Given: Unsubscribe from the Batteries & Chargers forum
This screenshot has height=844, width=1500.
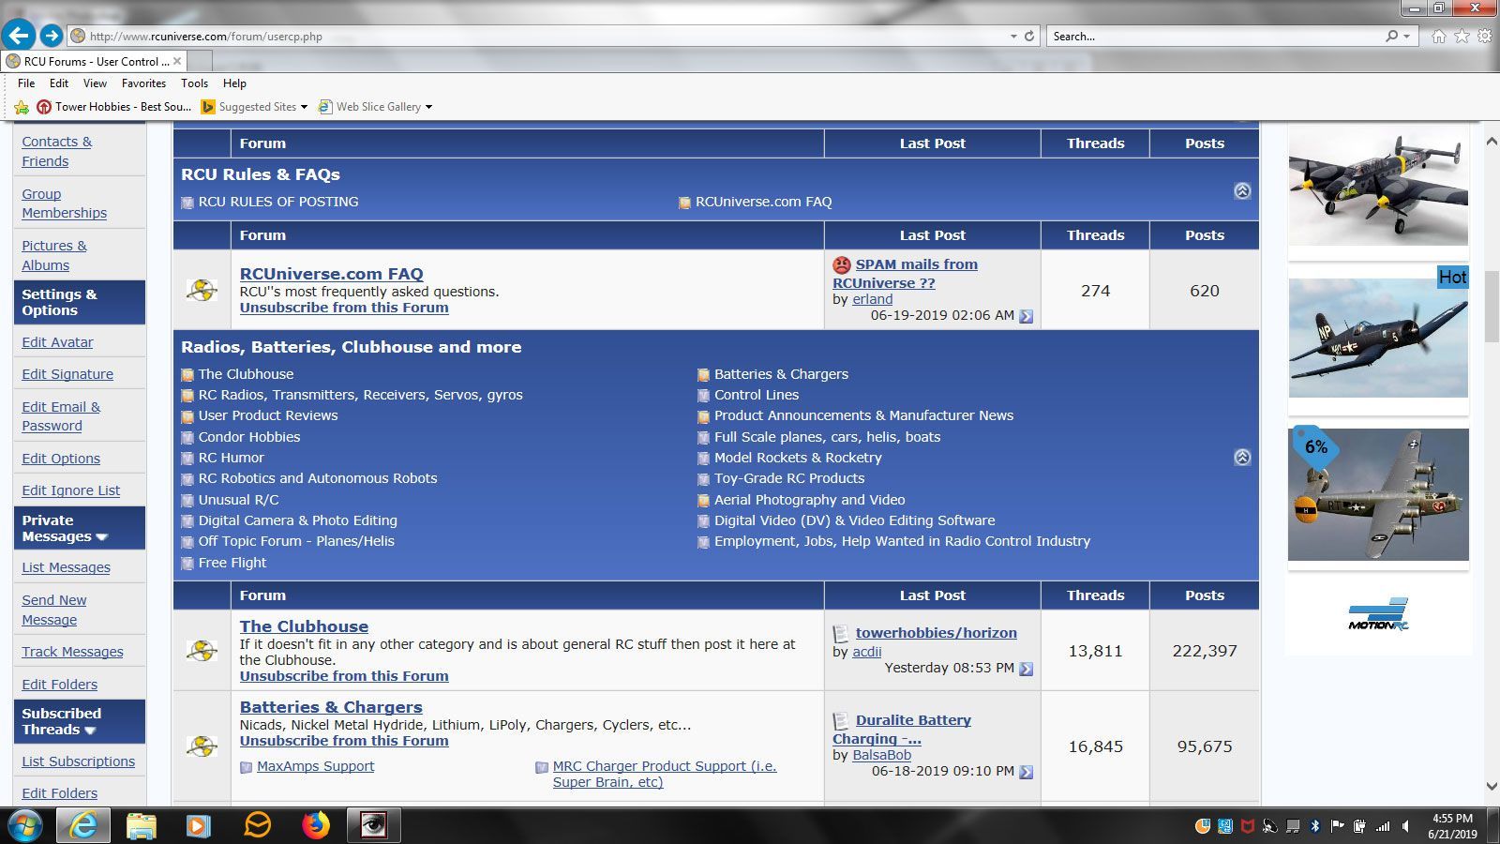Looking at the screenshot, I should 343,741.
